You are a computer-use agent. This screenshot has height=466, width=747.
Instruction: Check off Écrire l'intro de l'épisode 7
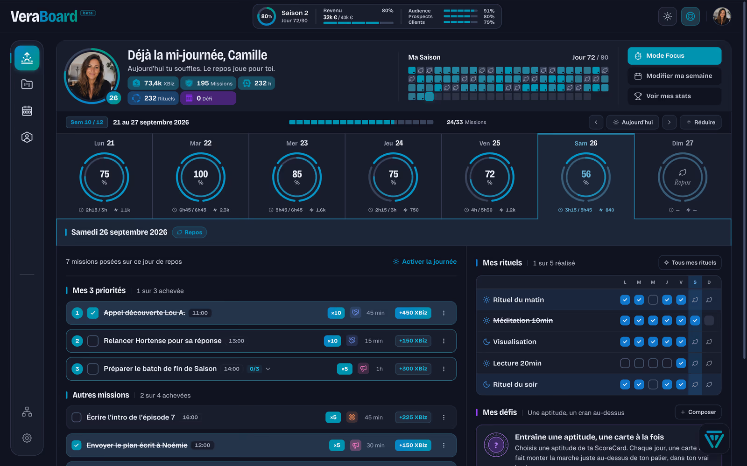pos(77,418)
